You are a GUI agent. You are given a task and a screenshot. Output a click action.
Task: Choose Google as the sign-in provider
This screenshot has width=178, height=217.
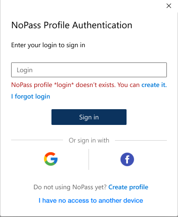pos(51,159)
